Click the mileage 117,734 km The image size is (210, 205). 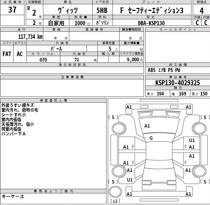pyautogui.click(x=30, y=37)
